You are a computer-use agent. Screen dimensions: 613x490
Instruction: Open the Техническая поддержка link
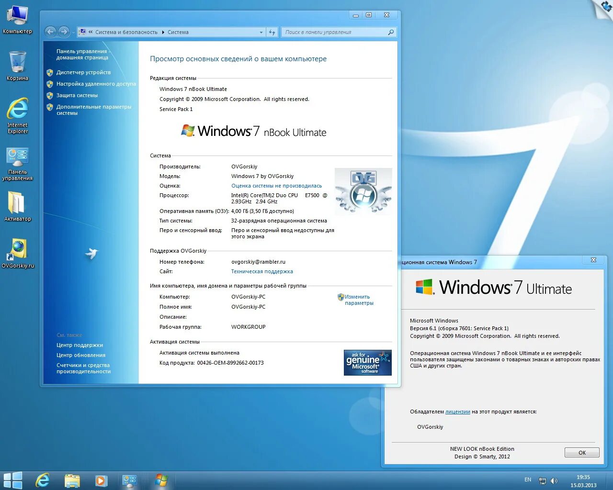pyautogui.click(x=262, y=271)
